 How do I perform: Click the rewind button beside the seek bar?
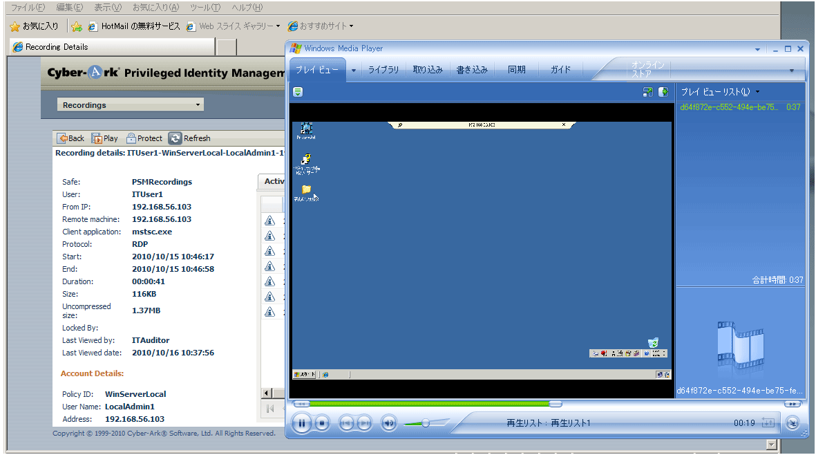pyautogui.click(x=301, y=404)
